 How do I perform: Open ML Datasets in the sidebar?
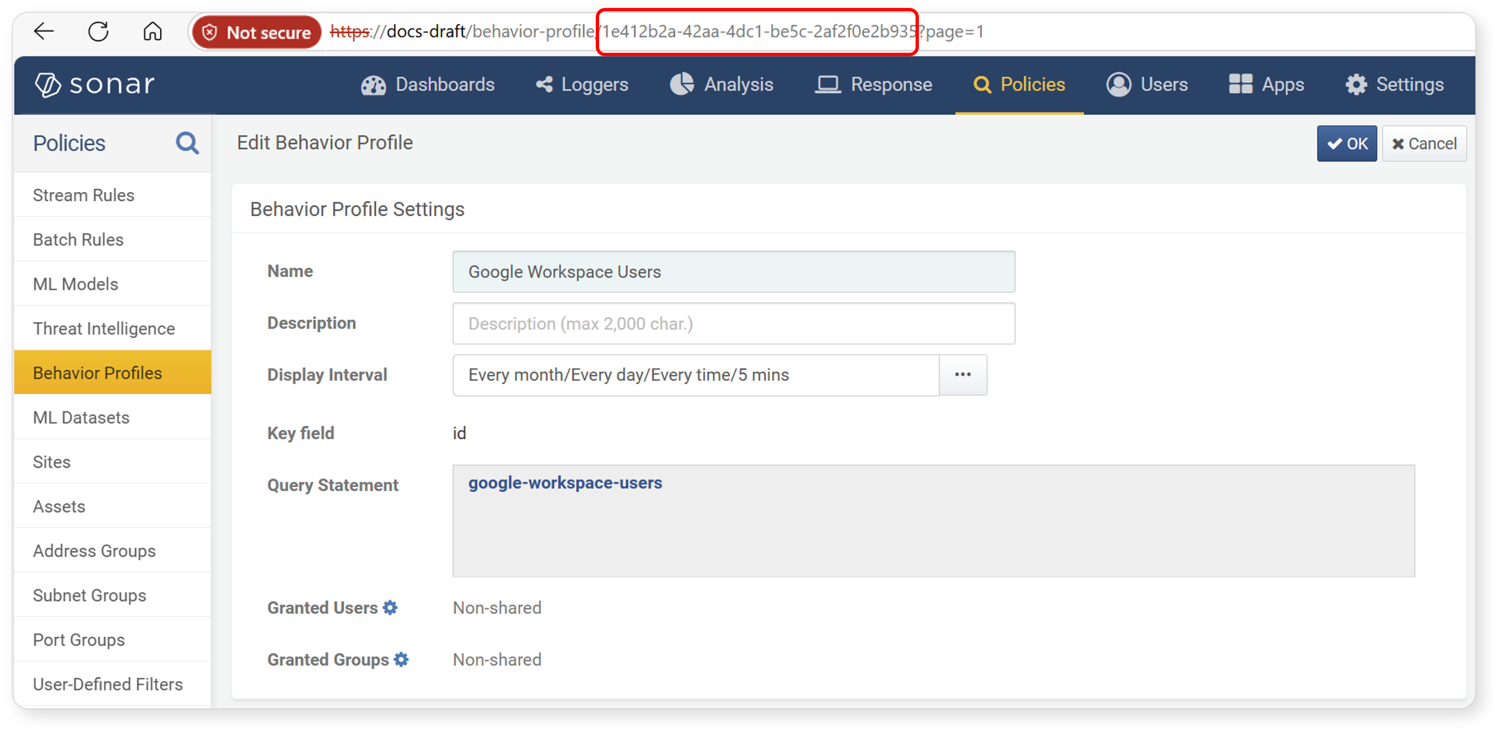pyautogui.click(x=112, y=417)
